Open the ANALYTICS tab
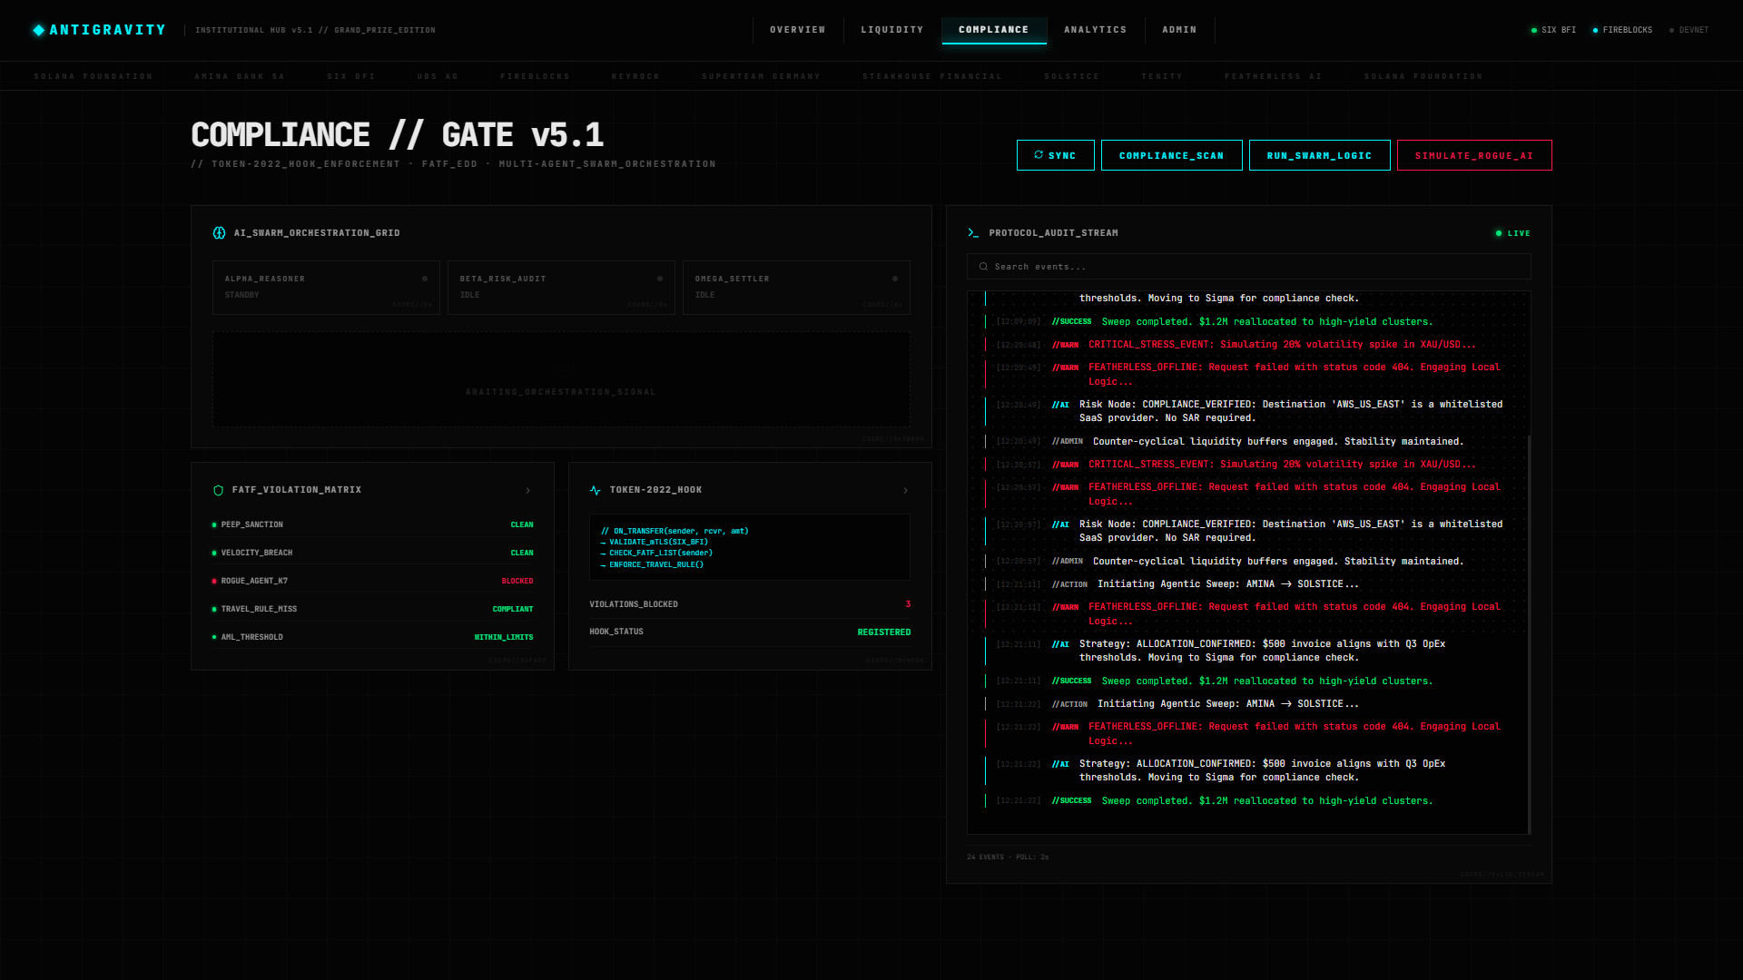The width and height of the screenshot is (1743, 980). click(x=1095, y=30)
